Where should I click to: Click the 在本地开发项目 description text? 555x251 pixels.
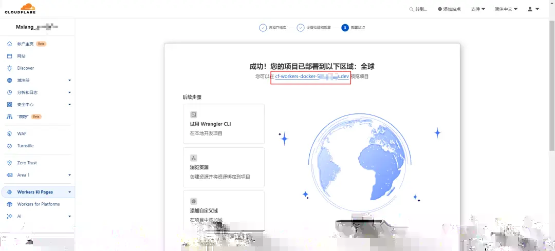[207, 133]
